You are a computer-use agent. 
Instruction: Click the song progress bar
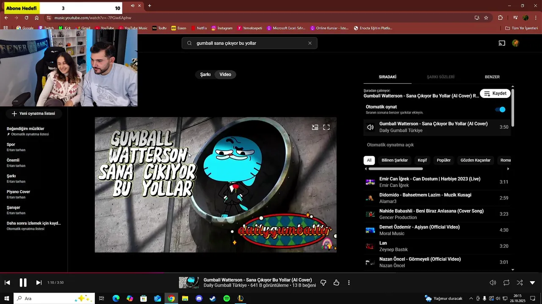[x=271, y=273]
